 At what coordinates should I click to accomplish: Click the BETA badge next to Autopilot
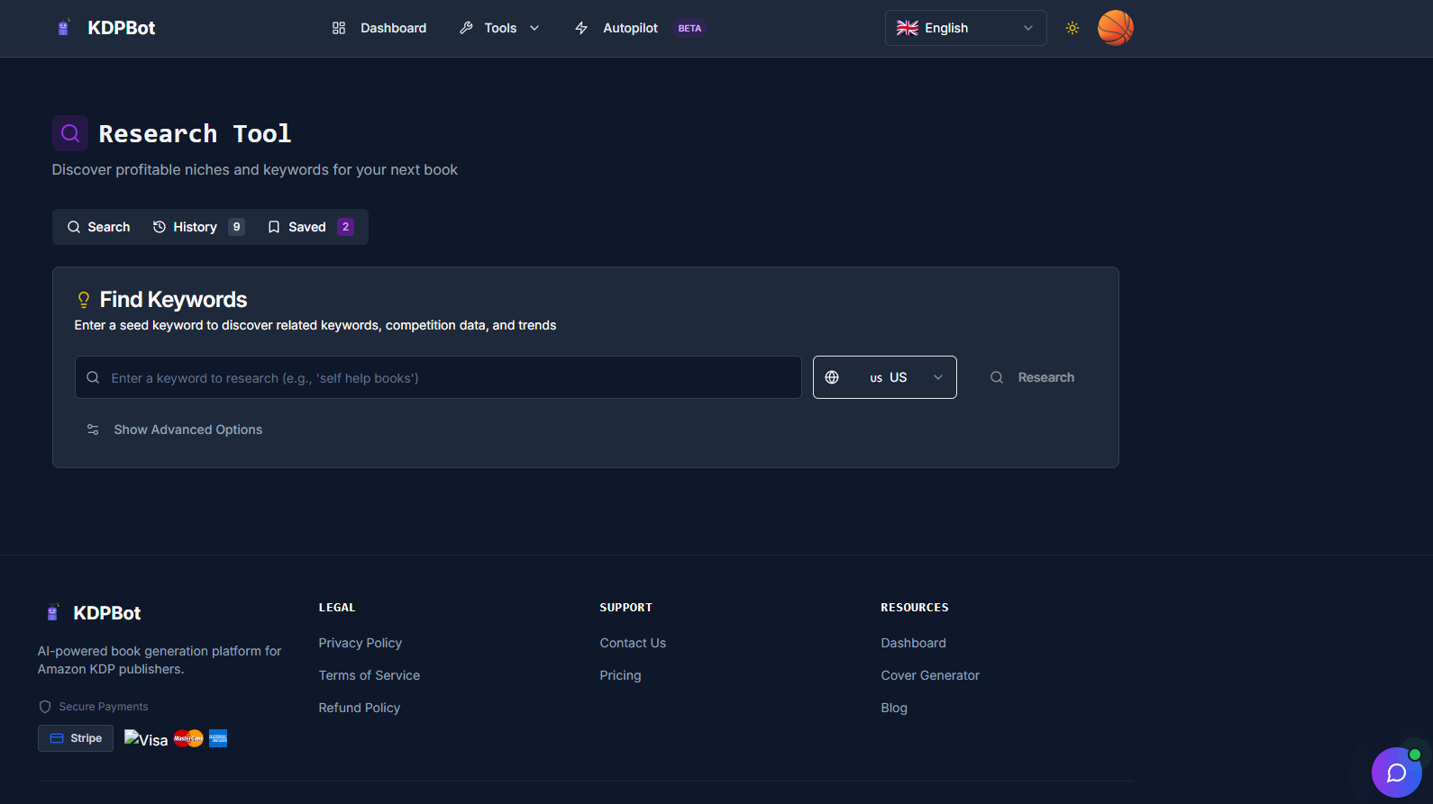point(689,28)
